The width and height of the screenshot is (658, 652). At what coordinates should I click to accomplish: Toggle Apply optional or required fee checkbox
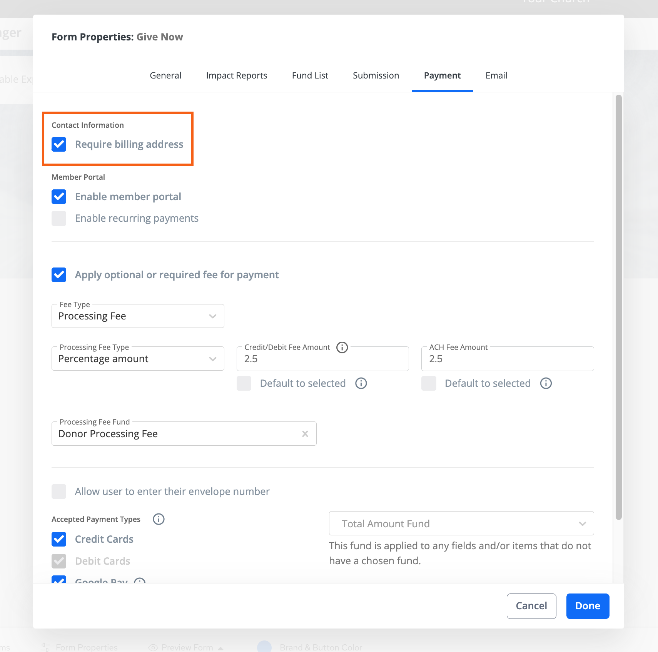click(x=59, y=275)
